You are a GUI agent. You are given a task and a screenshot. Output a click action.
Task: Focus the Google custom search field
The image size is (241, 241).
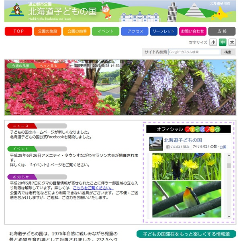point(194,52)
